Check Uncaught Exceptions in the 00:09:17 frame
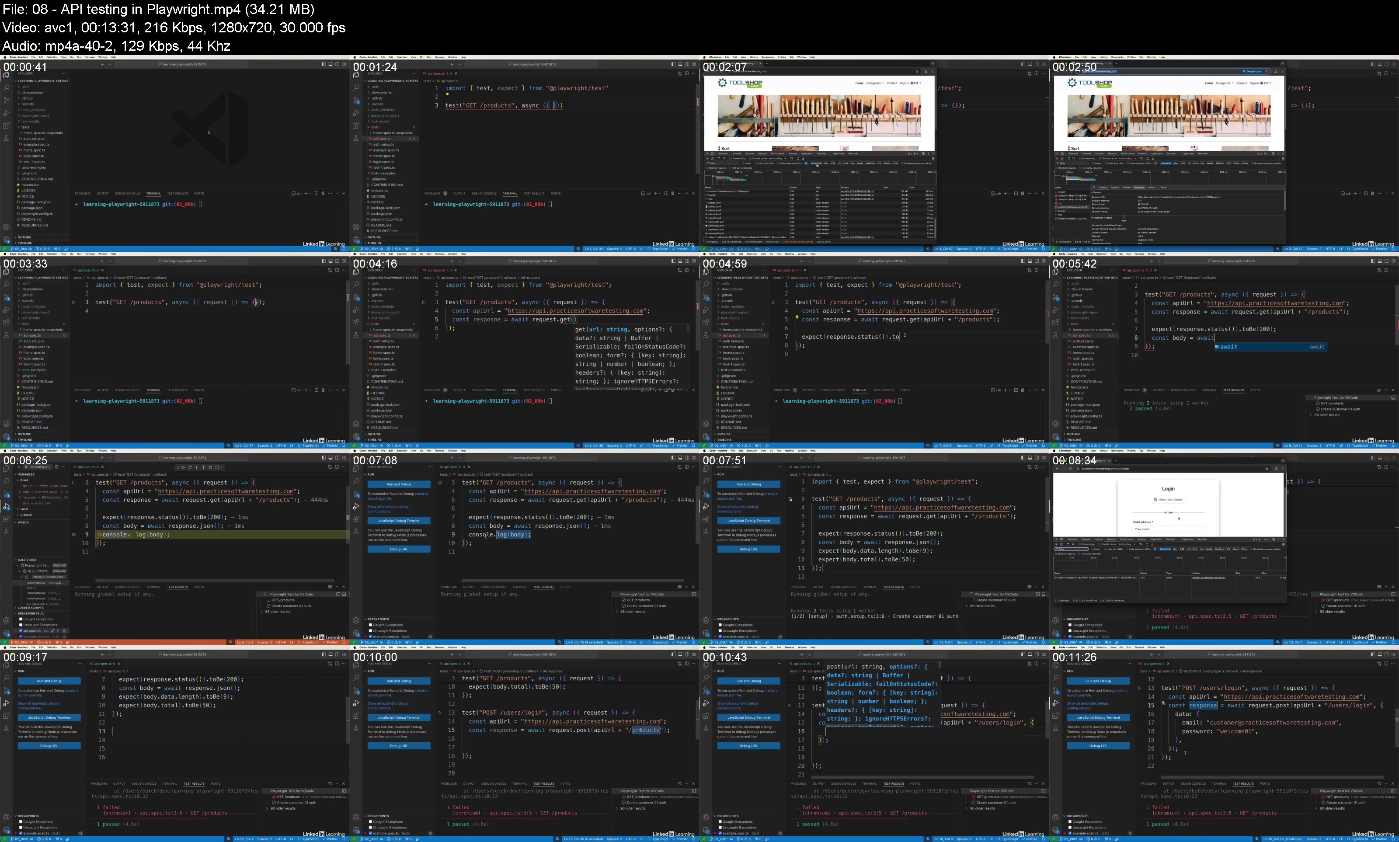 click(21, 828)
